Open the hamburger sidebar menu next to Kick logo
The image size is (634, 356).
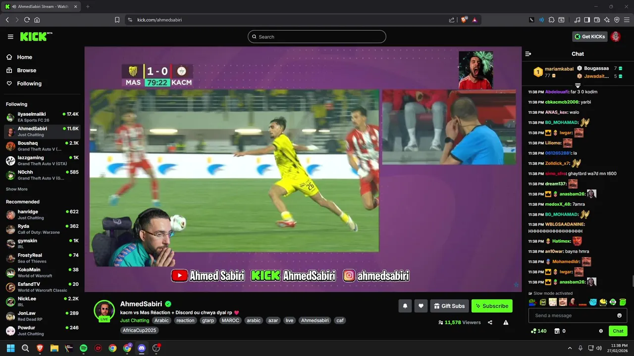pos(10,37)
